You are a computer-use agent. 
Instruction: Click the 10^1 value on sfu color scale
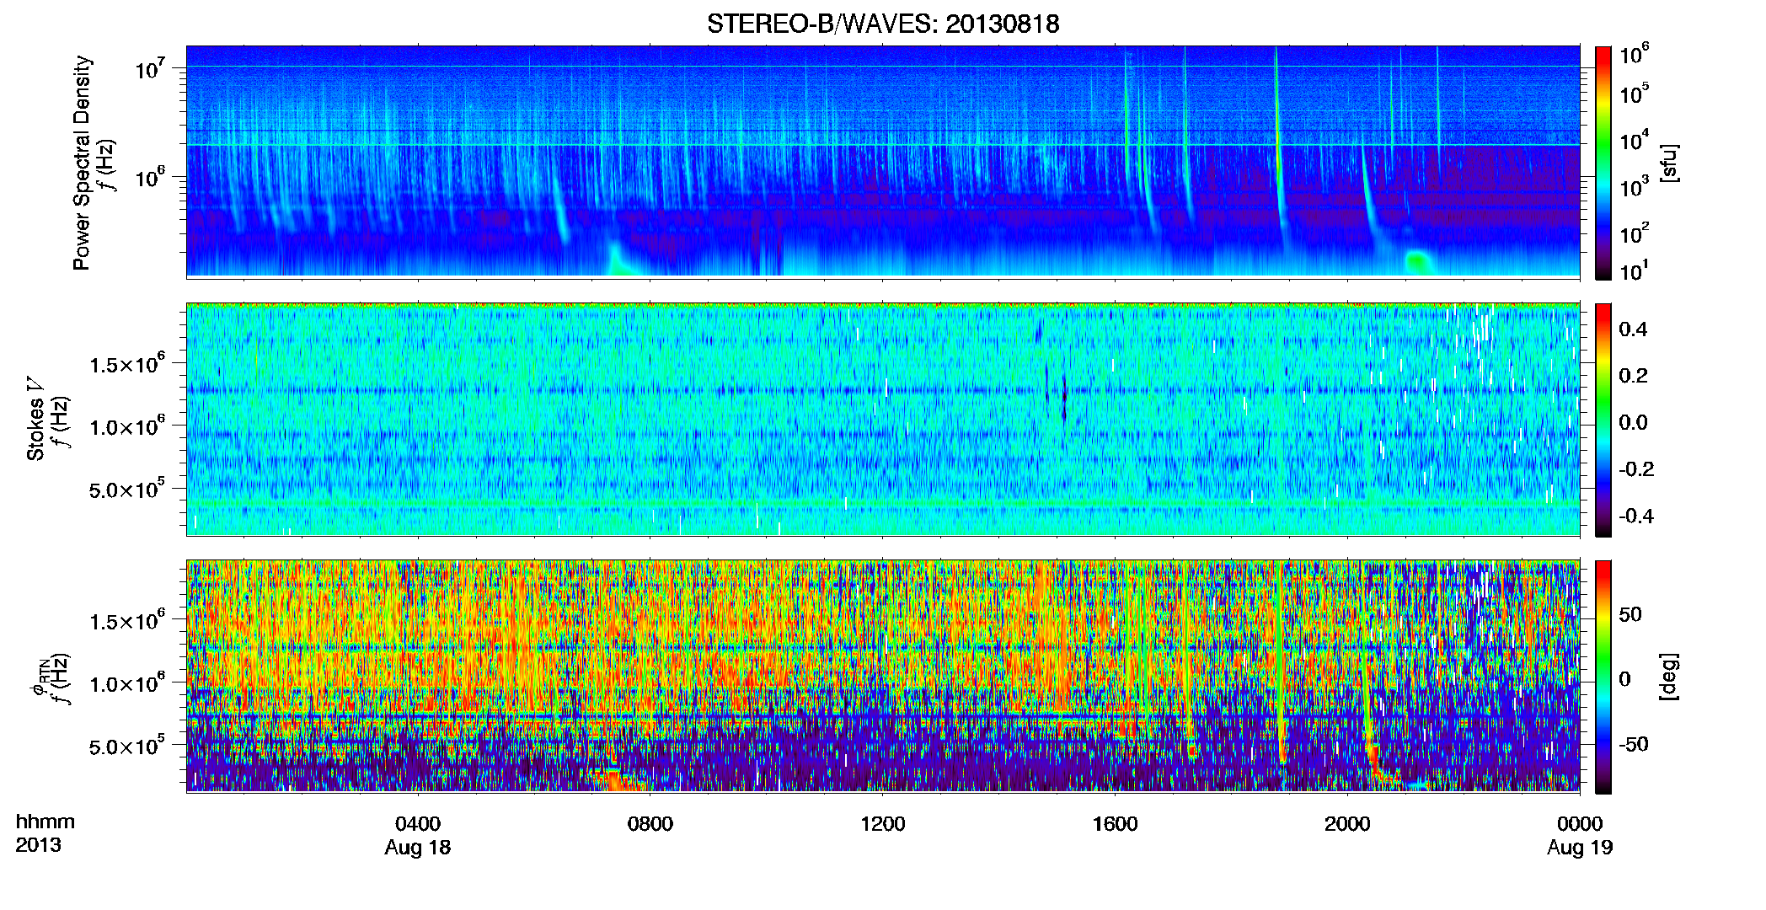click(1634, 271)
